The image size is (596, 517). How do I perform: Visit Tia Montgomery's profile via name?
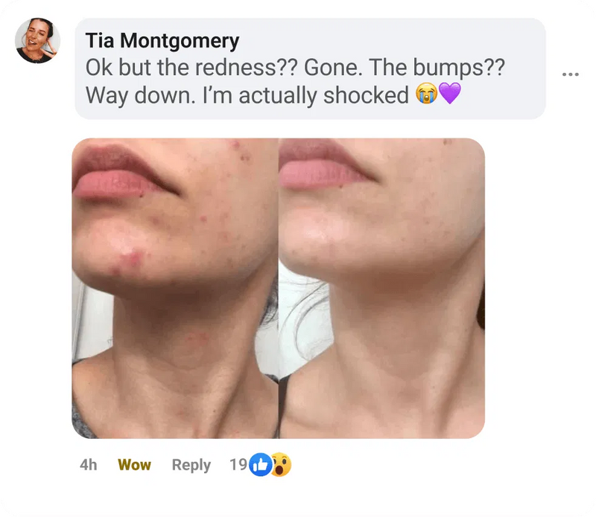tap(162, 41)
